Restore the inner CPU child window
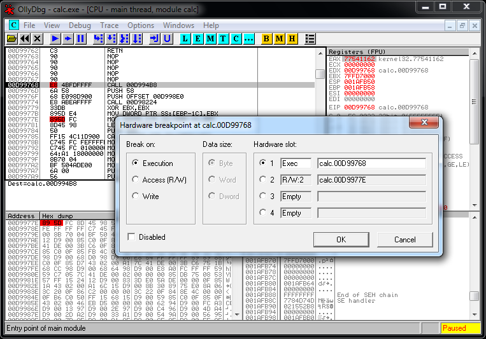 462,25
